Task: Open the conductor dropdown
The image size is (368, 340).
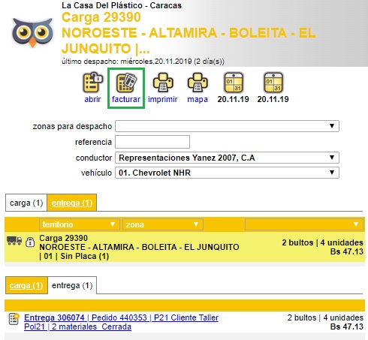Action: click(227, 158)
